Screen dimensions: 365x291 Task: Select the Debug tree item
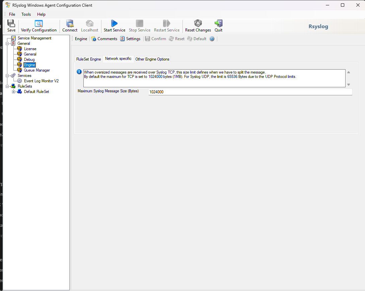(x=29, y=60)
